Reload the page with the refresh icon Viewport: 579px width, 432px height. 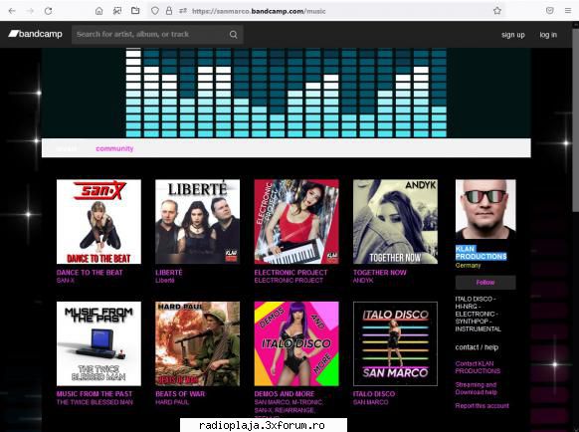click(x=49, y=11)
